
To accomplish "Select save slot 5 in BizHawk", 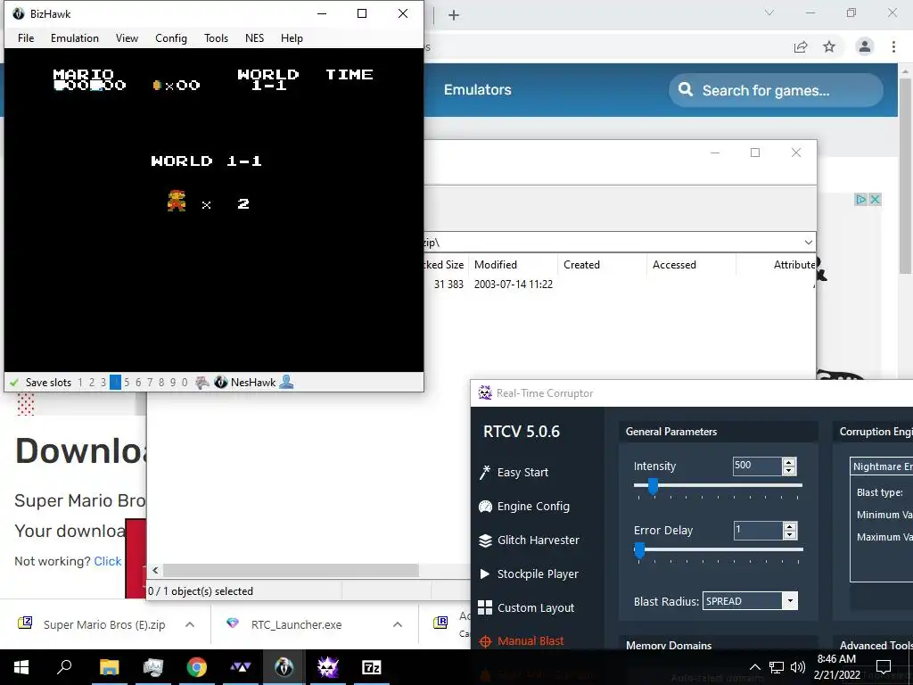I will pyautogui.click(x=127, y=382).
